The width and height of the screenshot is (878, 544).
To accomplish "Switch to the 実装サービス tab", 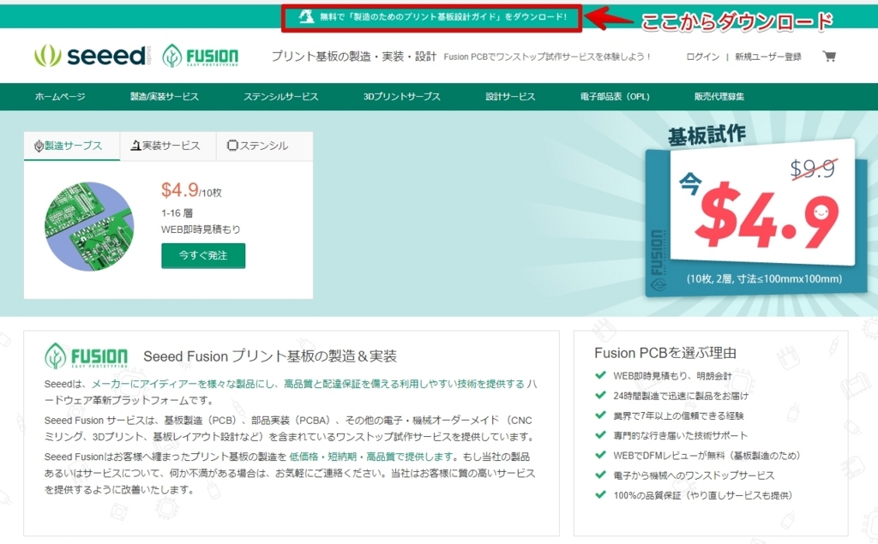I will tap(168, 146).
